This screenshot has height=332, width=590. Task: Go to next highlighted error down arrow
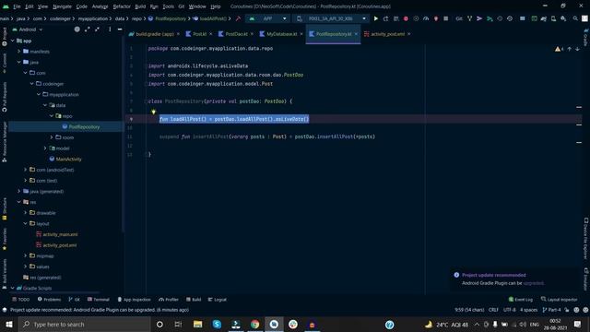point(577,49)
